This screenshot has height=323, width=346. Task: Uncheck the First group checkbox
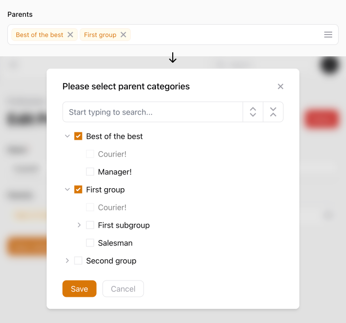[x=78, y=190]
